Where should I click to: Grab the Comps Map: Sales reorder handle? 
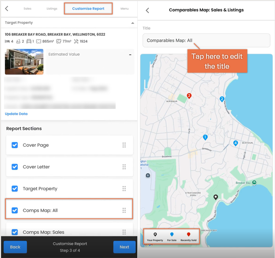[x=124, y=232]
